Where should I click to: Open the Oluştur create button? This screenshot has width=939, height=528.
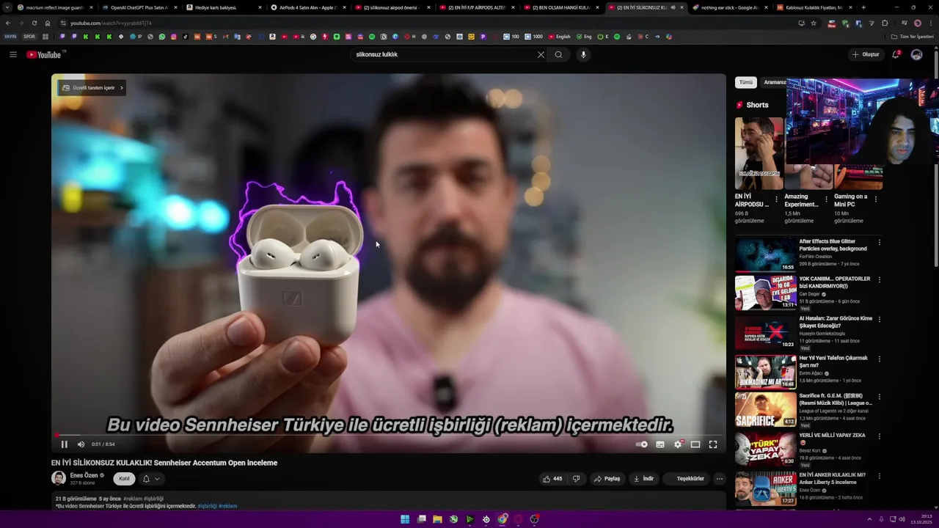click(x=866, y=54)
